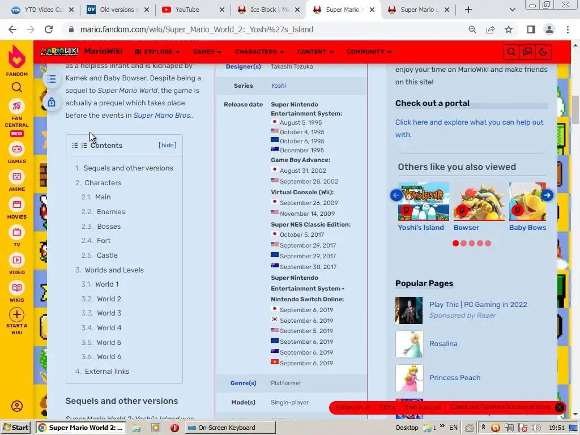The height and width of the screenshot is (435, 580).
Task: Open the tab search dropdown chevron
Action: pos(512,10)
